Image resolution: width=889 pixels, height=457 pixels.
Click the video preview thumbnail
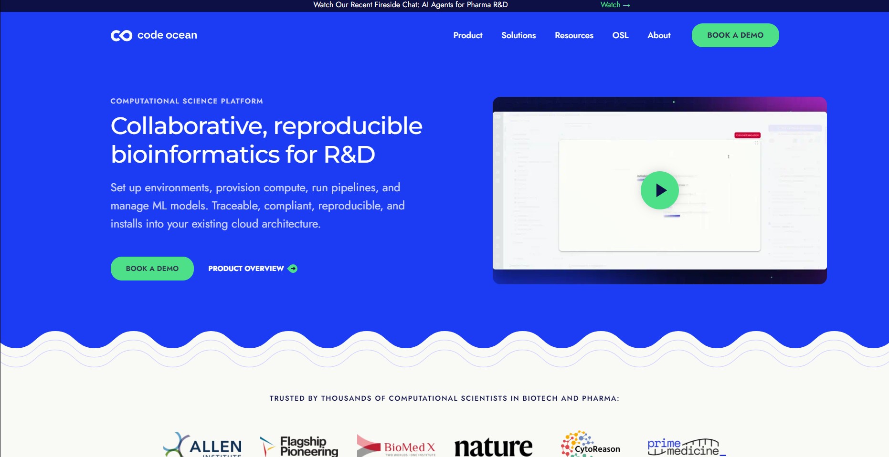click(x=659, y=190)
